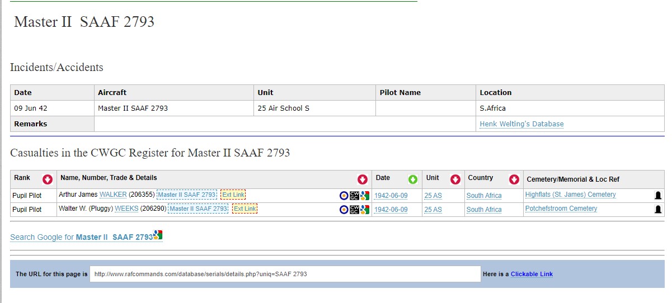The width and height of the screenshot is (672, 303).
Task: Open WALKER surname link
Action: coord(113,195)
